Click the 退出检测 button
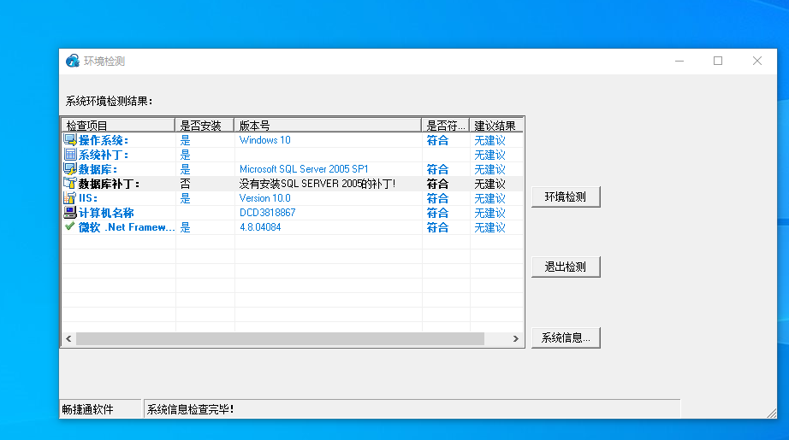789x440 pixels. (566, 267)
